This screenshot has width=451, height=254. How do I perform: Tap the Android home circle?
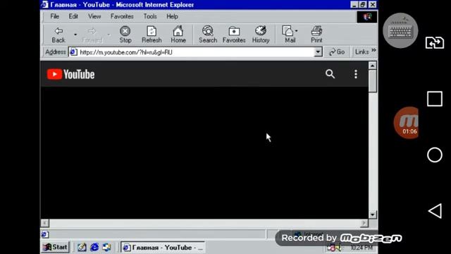[x=435, y=155]
